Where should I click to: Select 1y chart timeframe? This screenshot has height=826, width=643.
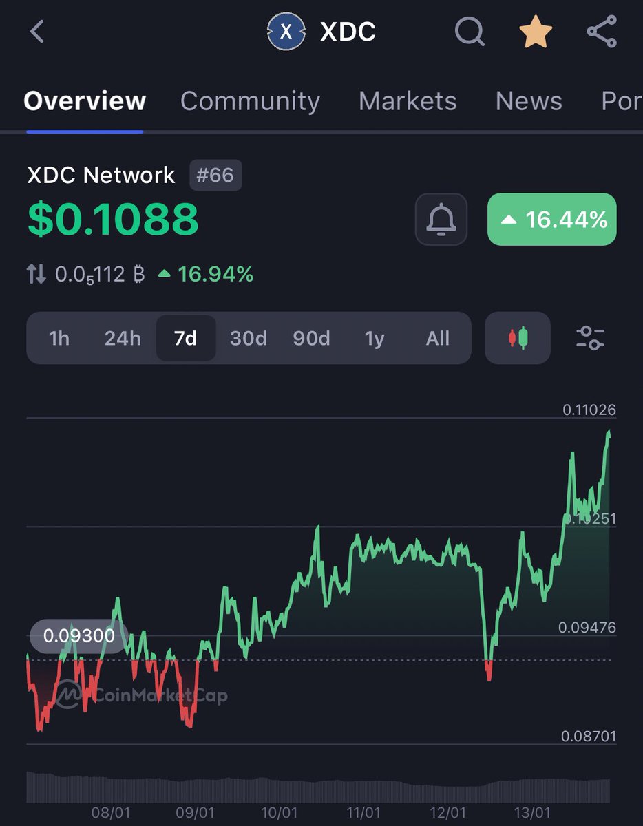tap(375, 339)
